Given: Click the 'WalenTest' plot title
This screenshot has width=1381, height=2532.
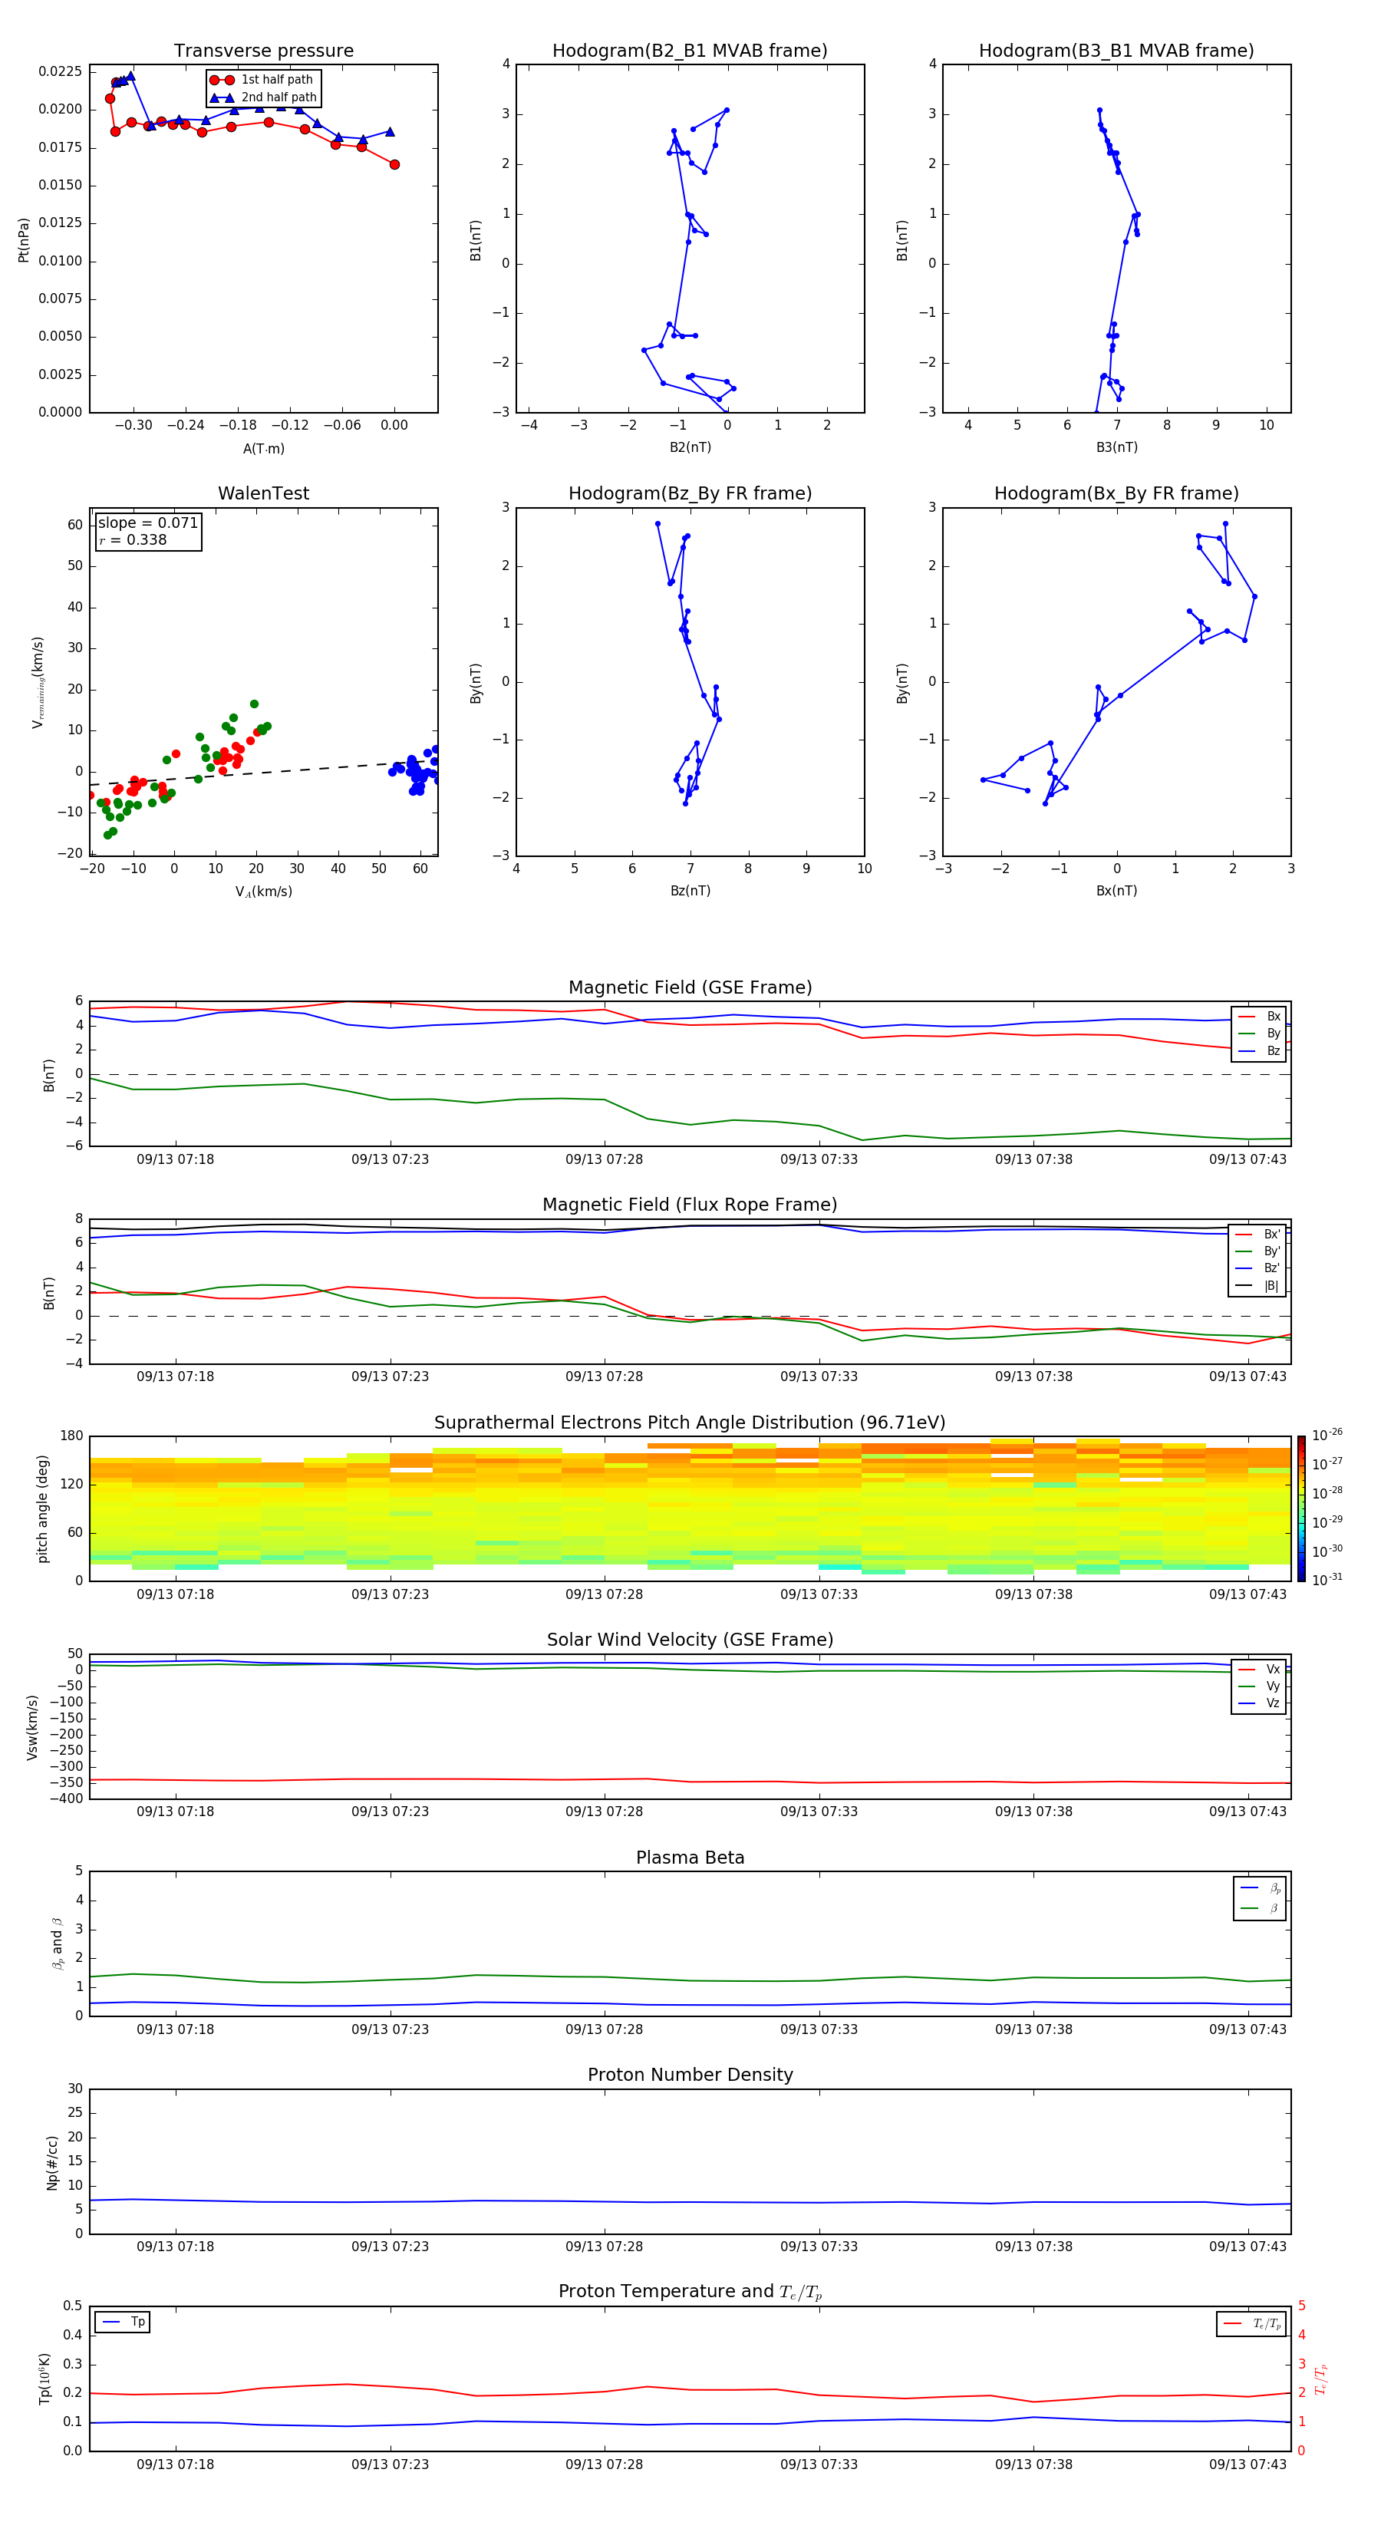Looking at the screenshot, I should coord(263,493).
